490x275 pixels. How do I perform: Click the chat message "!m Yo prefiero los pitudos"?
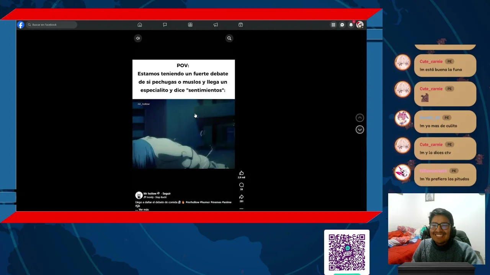[444, 179]
